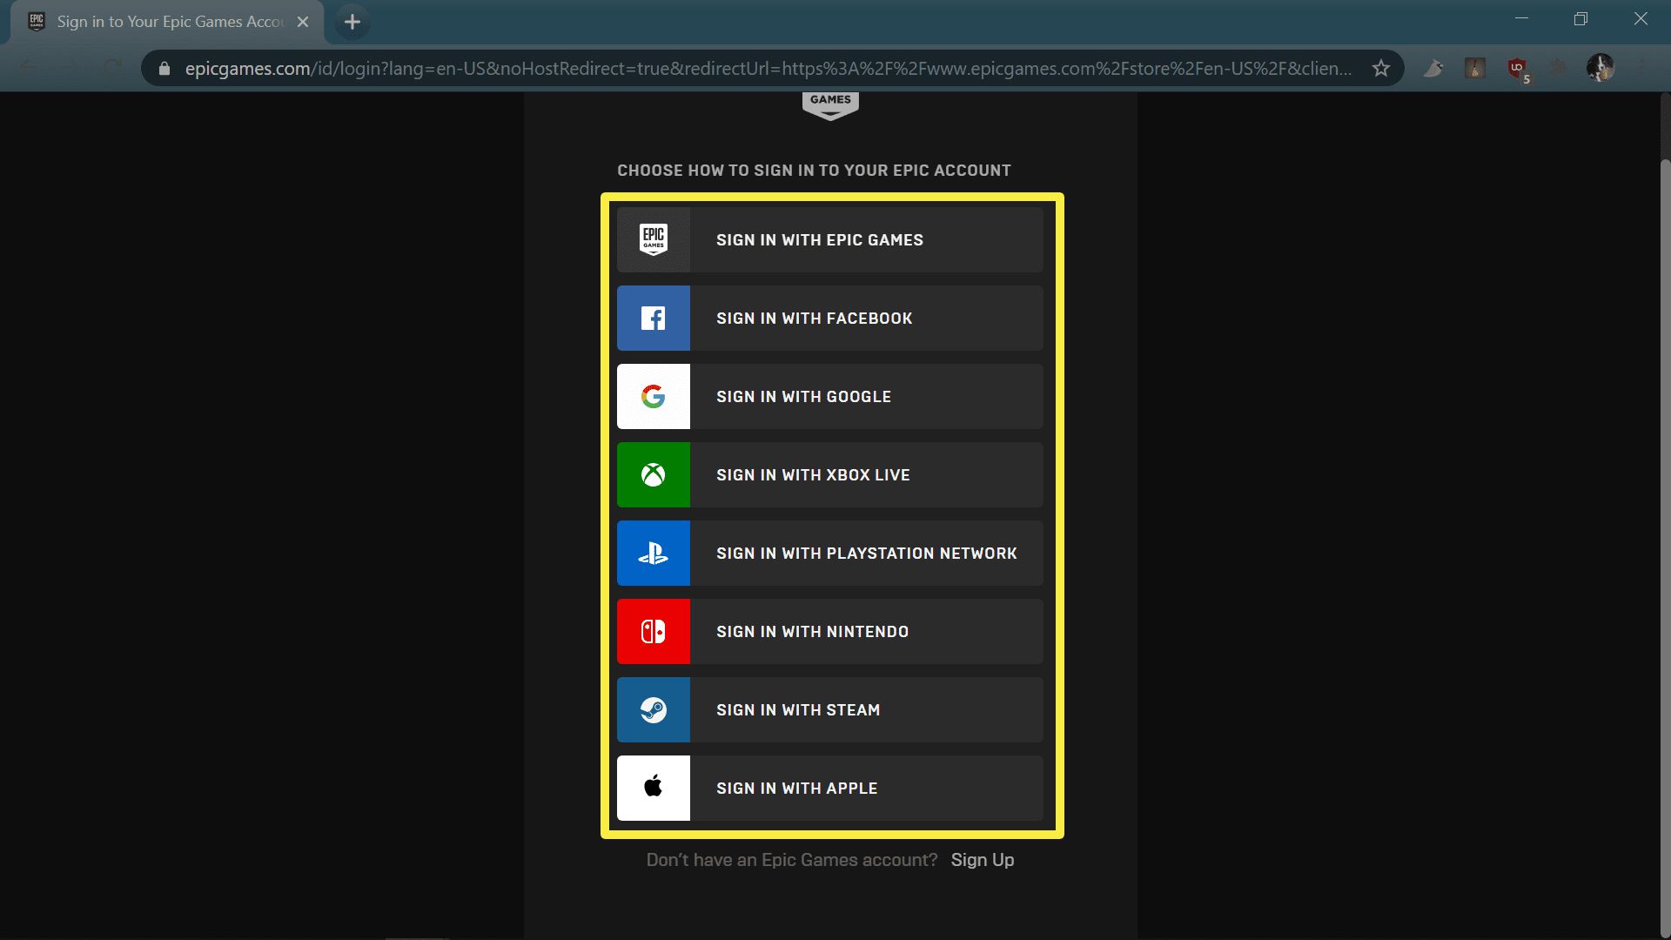The width and height of the screenshot is (1671, 940).
Task: Open a new browser tab
Action: coord(352,22)
